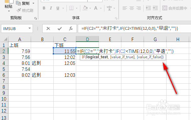The height and width of the screenshot is (120, 191).
Task: Click cell B4 containing 迟到
Action: 42,63
